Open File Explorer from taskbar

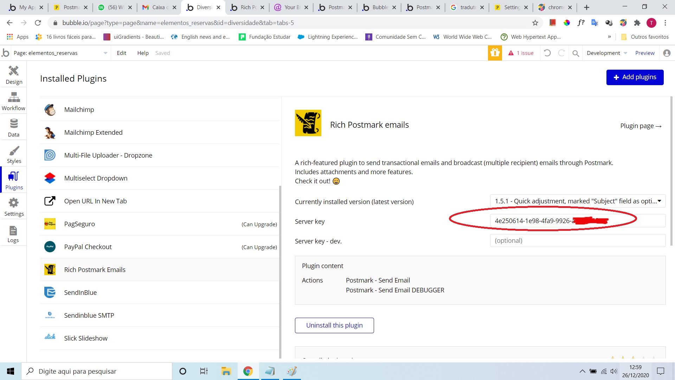[x=226, y=371]
